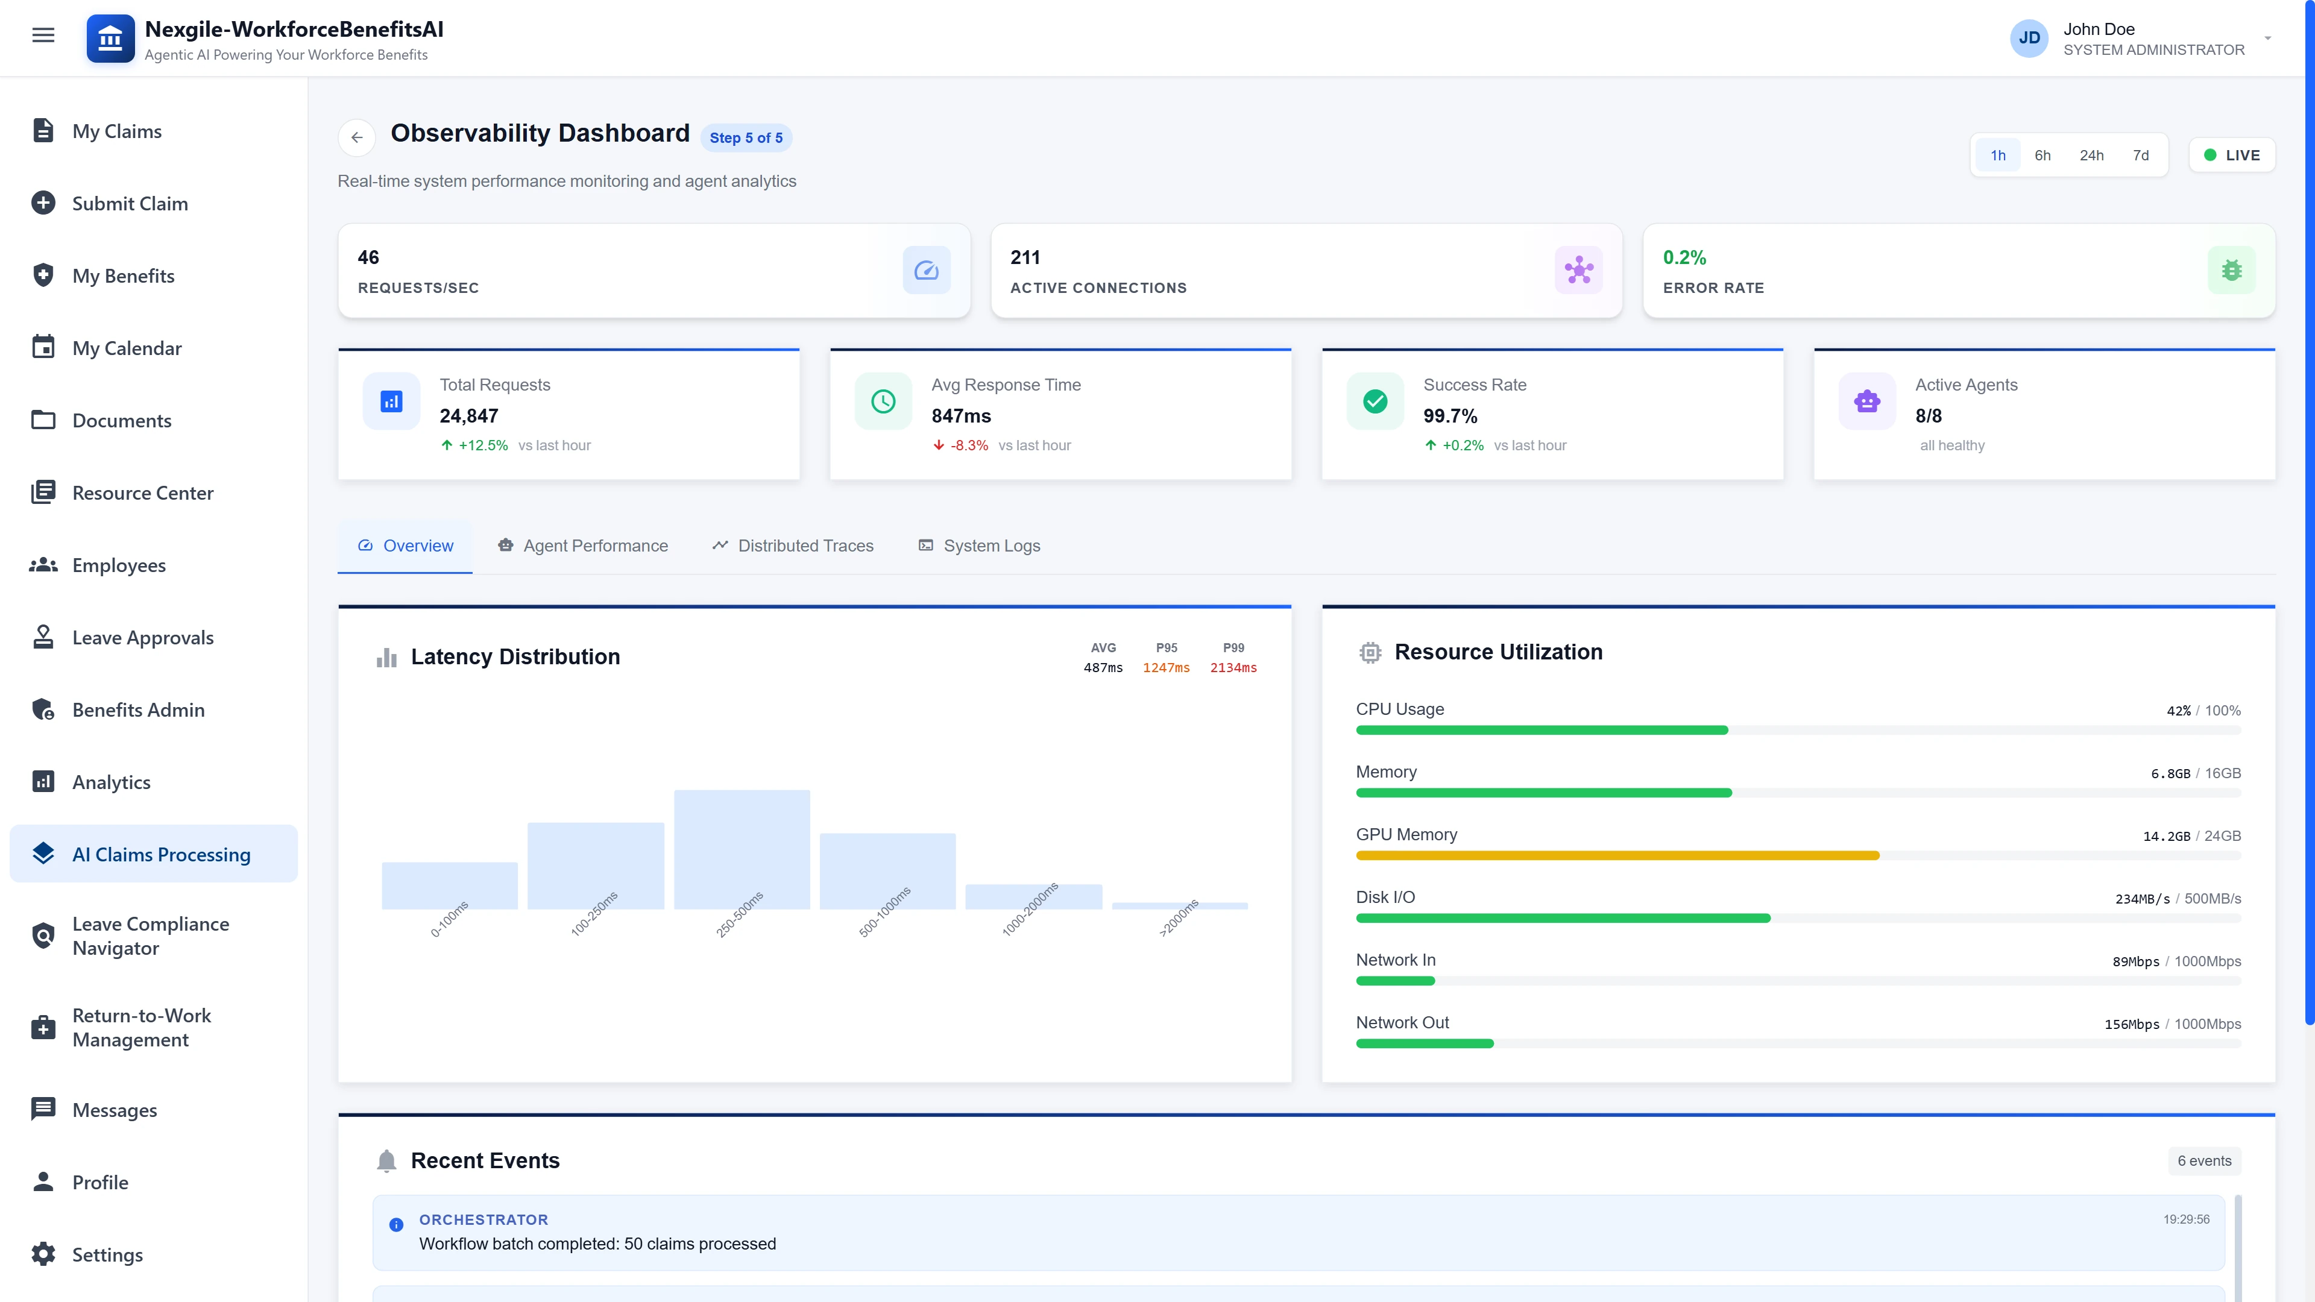The width and height of the screenshot is (2315, 1302).
Task: Open Submit Claim via the plus icon
Action: point(43,202)
